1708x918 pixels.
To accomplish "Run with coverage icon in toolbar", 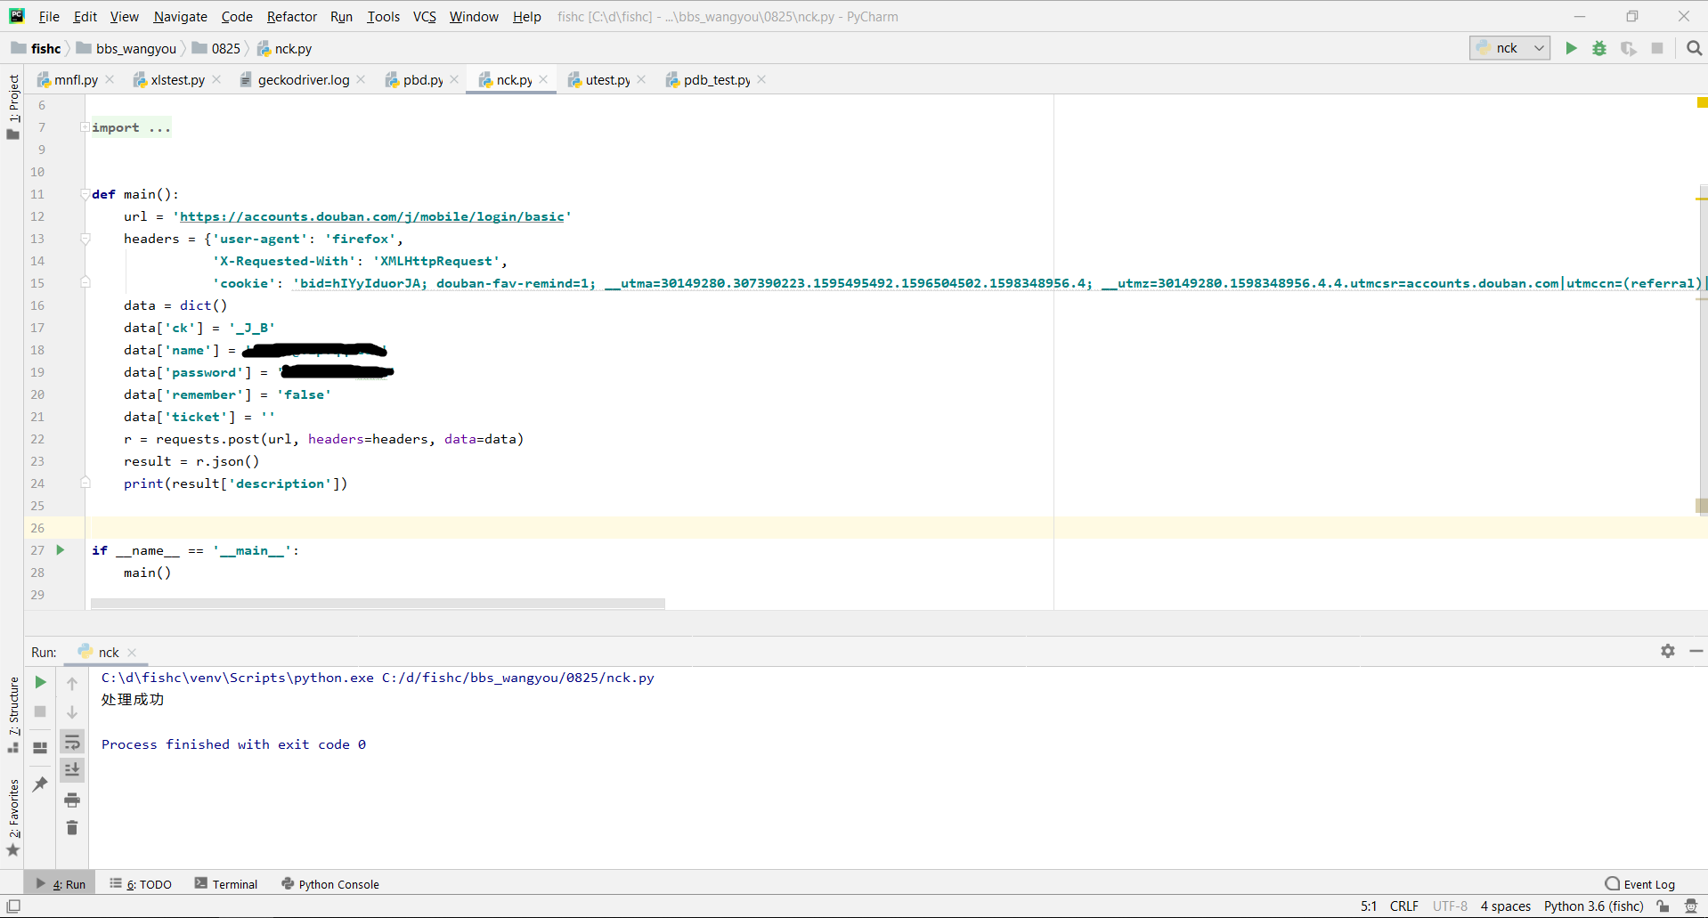I will [x=1628, y=48].
